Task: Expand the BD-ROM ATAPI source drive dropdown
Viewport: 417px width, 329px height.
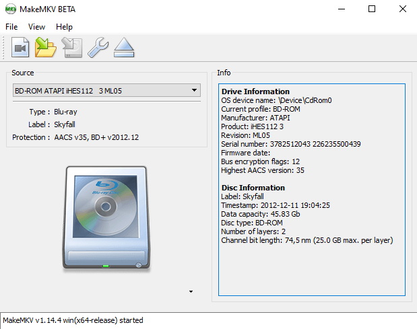Action: click(106, 90)
